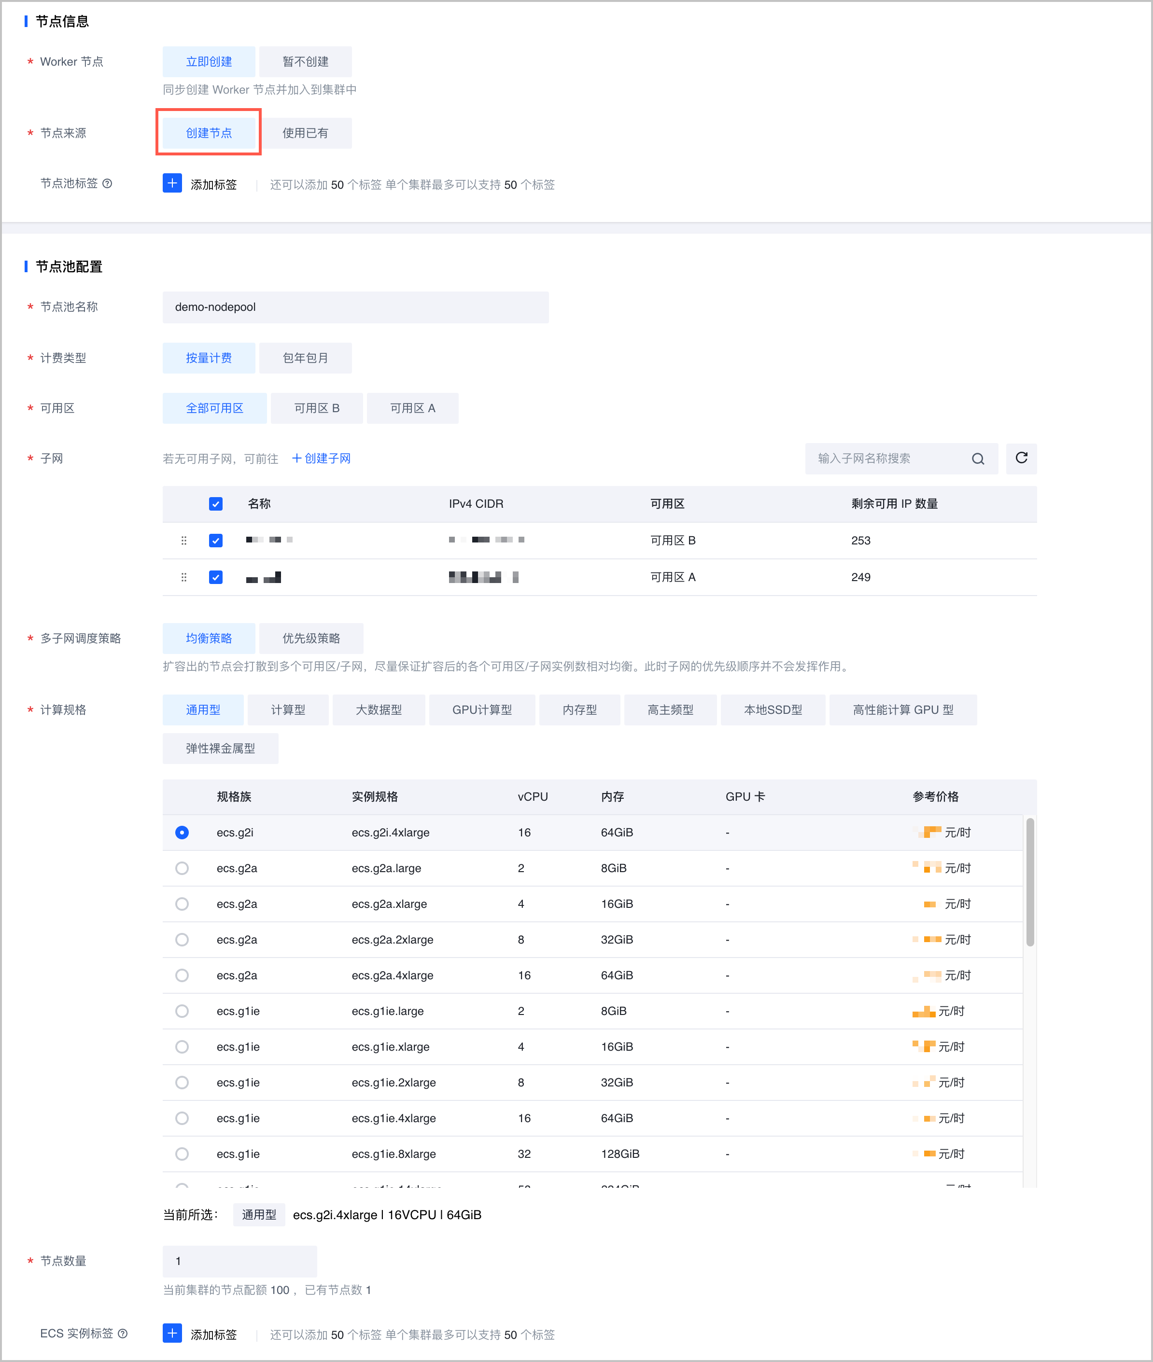Image resolution: width=1153 pixels, height=1362 pixels.
Task: Choose 按量计费 billing type
Action: pyautogui.click(x=209, y=358)
